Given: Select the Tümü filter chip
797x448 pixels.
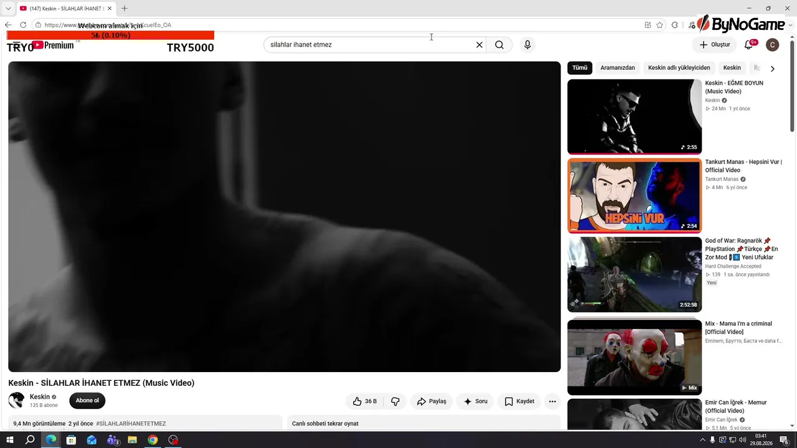Looking at the screenshot, I should point(580,68).
